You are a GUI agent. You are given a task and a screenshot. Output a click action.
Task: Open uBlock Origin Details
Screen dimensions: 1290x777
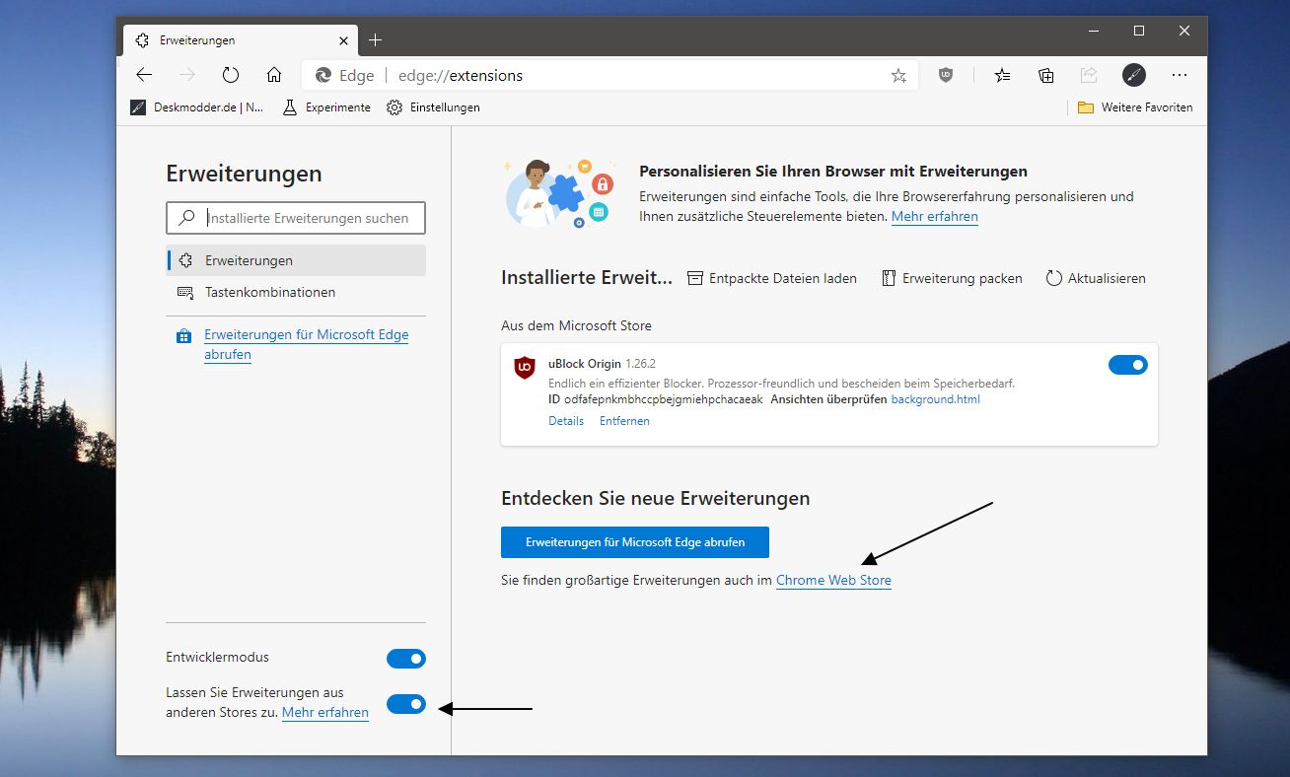tap(566, 421)
